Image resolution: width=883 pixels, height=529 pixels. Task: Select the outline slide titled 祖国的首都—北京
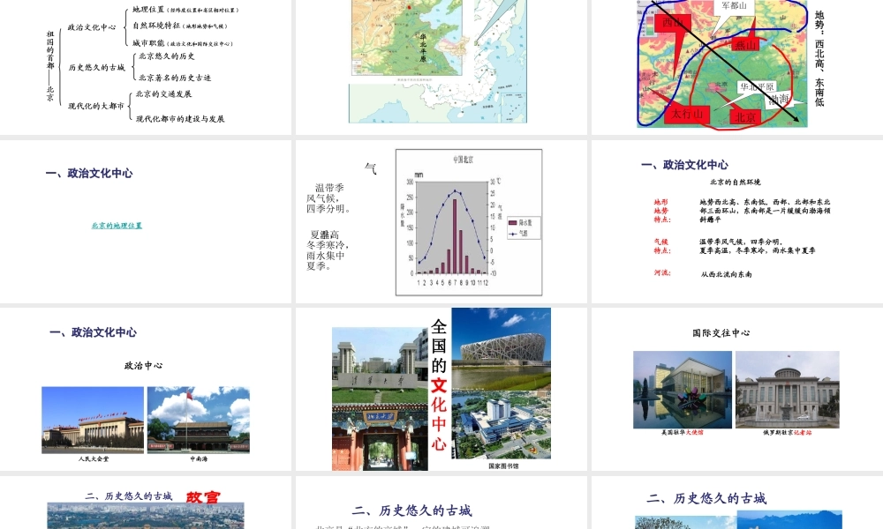(146, 67)
